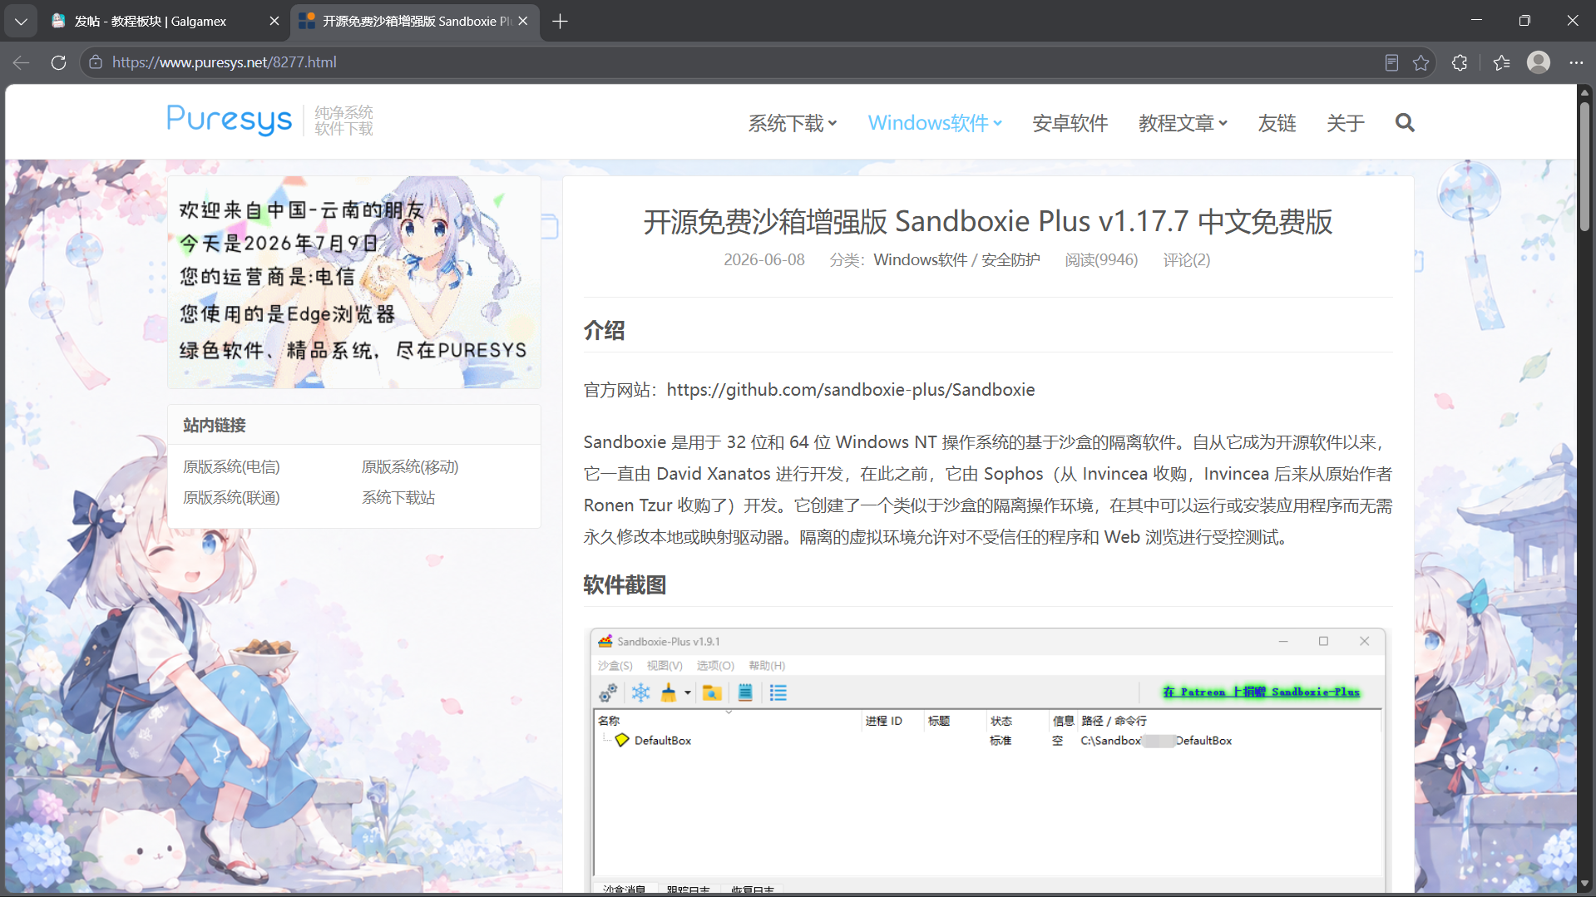
Task: Expand the 系统下载 menu
Action: pyautogui.click(x=792, y=123)
